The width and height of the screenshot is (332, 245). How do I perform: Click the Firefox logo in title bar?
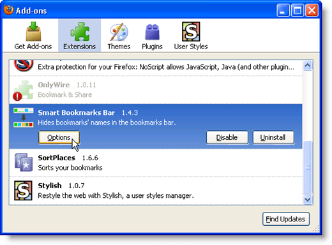(8, 10)
